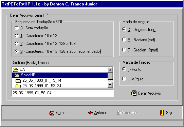Click directory list scroll down arrow
Screen dimensions: 184x127
tap(110, 85)
